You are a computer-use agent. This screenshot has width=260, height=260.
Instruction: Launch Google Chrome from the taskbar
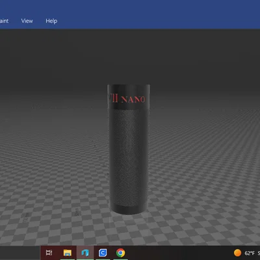120,253
